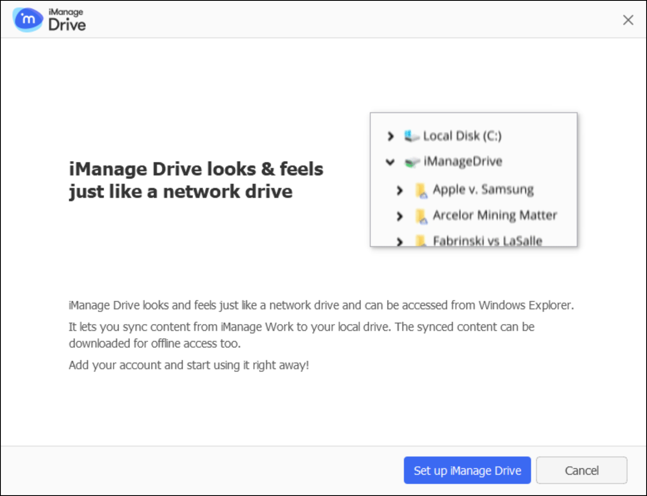
Task: Click the 'Add your account' description line
Action: (189, 365)
